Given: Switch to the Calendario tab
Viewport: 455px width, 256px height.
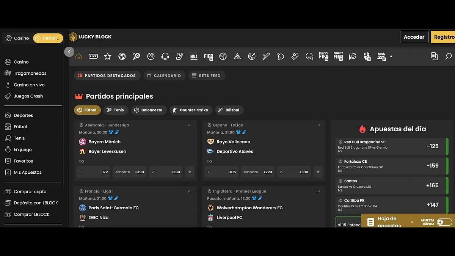Looking at the screenshot, I should pyautogui.click(x=164, y=75).
